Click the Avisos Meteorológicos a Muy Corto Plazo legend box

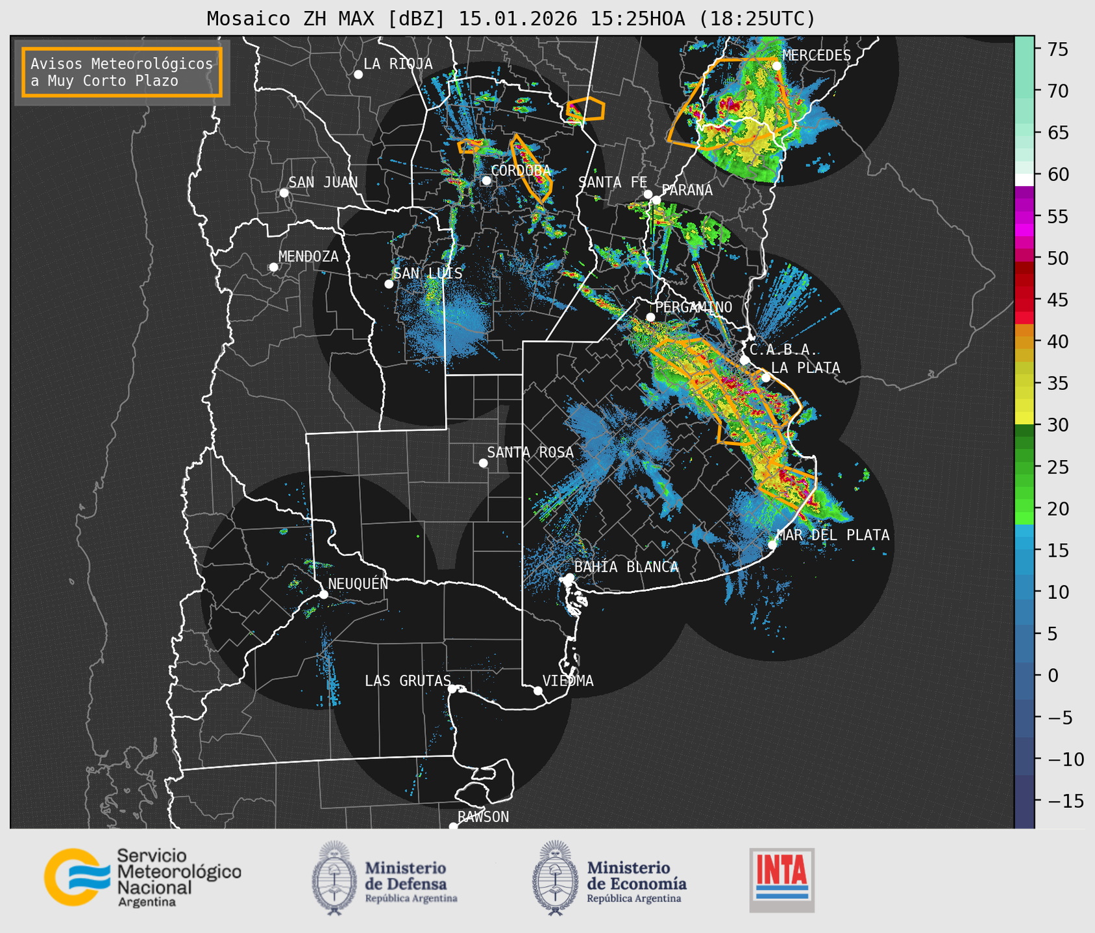coord(122,72)
